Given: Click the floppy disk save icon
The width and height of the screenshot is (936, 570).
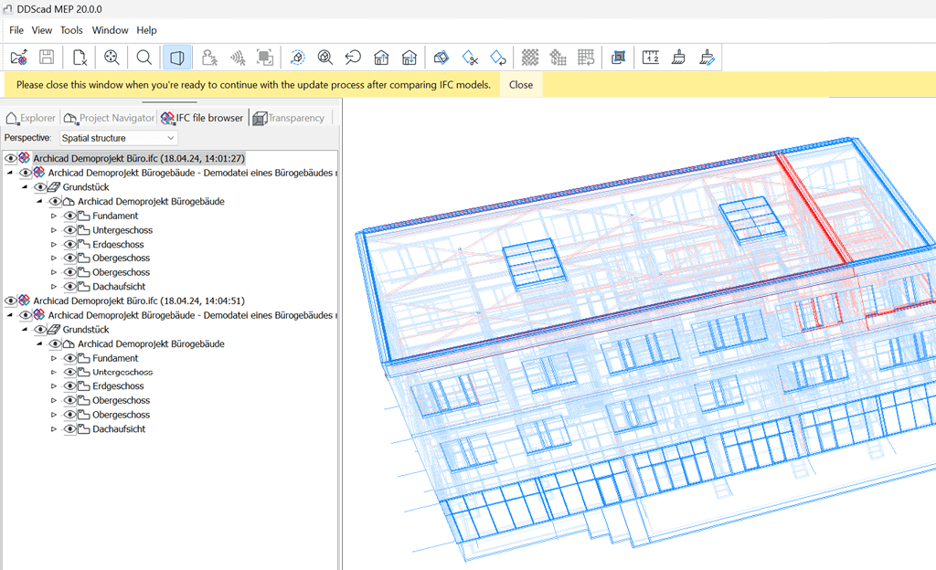Looking at the screenshot, I should point(47,58).
